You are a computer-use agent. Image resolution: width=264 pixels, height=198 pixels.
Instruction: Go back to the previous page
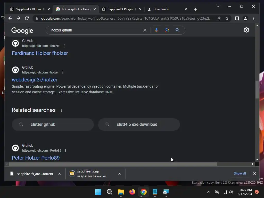[10, 18]
